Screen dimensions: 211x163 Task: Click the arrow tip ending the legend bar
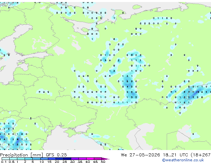pos(106,159)
